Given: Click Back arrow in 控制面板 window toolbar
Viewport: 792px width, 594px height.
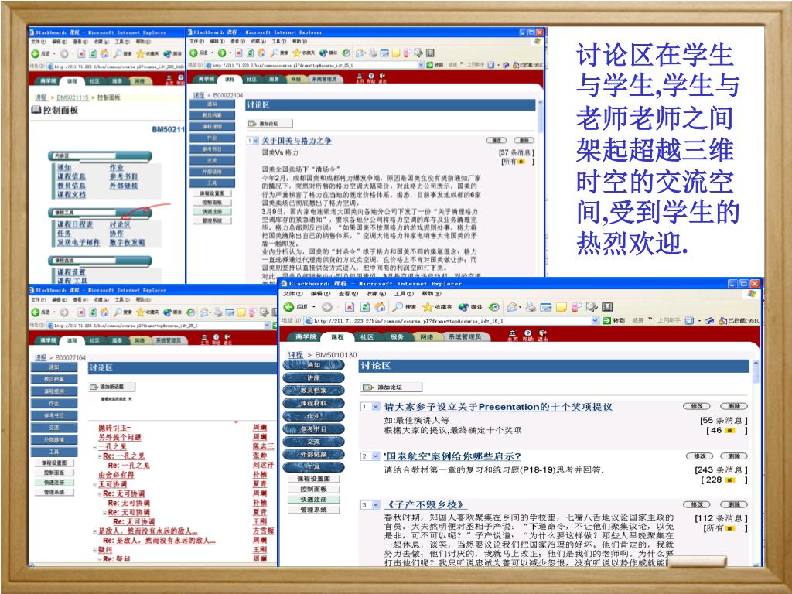Looking at the screenshot, I should pyautogui.click(x=36, y=53).
